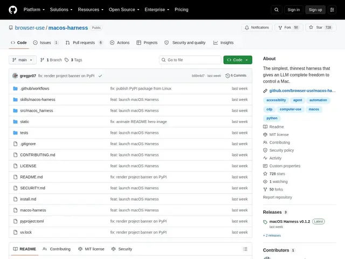
Task: Open the main branch selector dropdown
Action: point(23,60)
